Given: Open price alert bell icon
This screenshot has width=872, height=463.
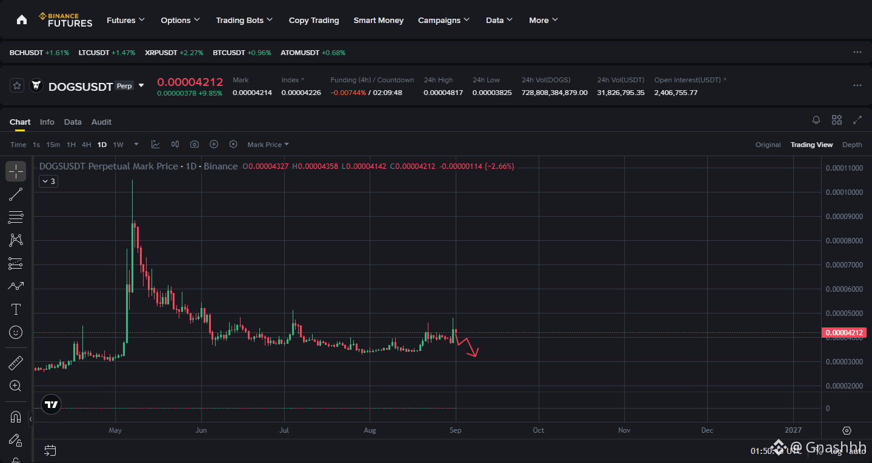Looking at the screenshot, I should click(x=816, y=120).
